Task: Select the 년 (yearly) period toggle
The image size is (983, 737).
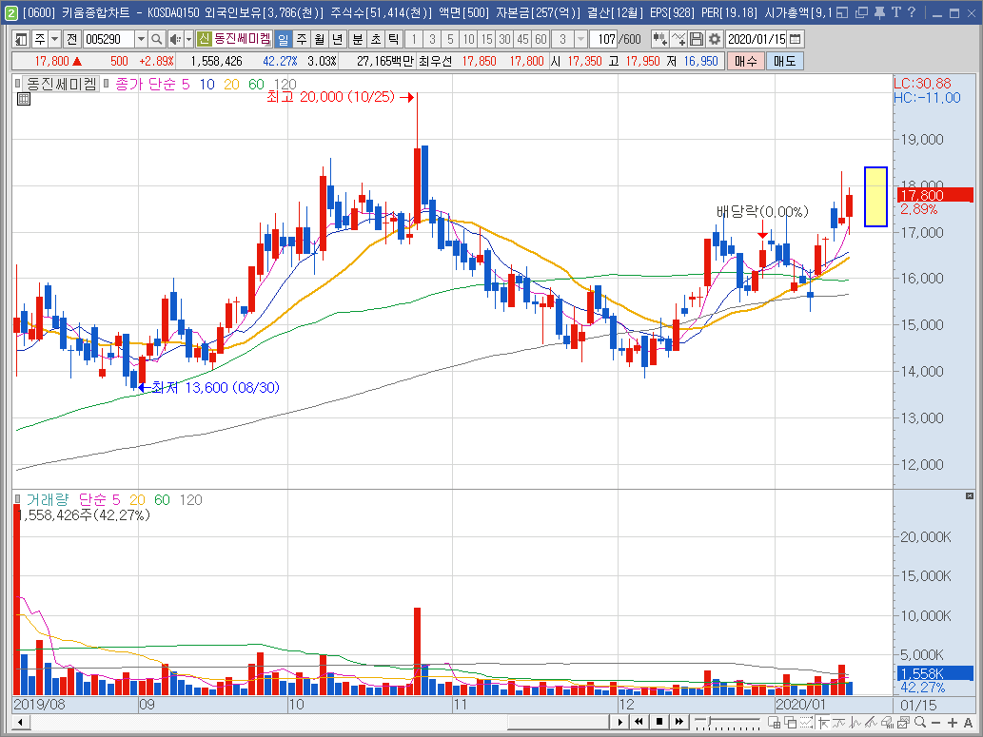Action: click(337, 39)
